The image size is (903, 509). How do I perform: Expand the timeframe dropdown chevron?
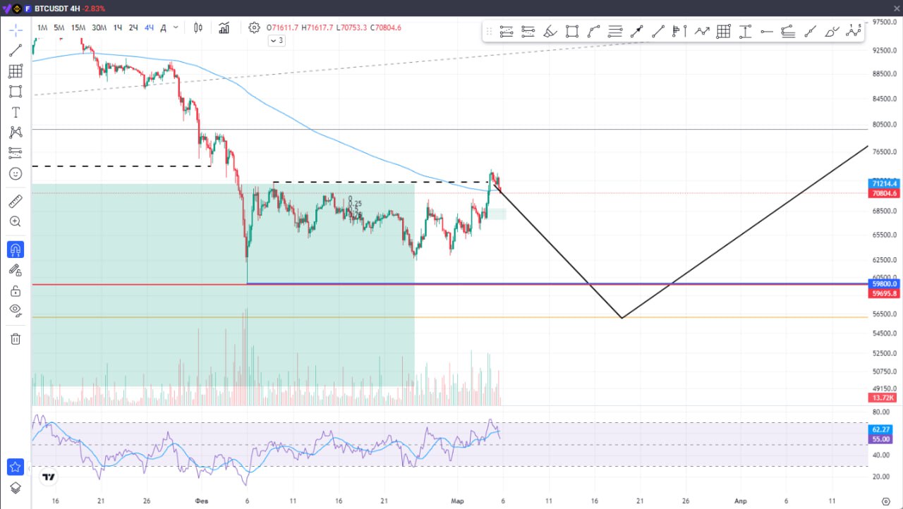pos(176,27)
